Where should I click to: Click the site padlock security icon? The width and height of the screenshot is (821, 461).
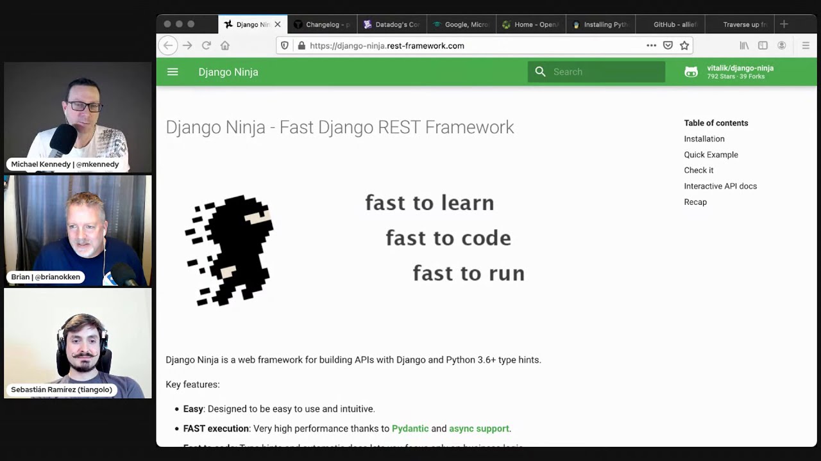301,45
